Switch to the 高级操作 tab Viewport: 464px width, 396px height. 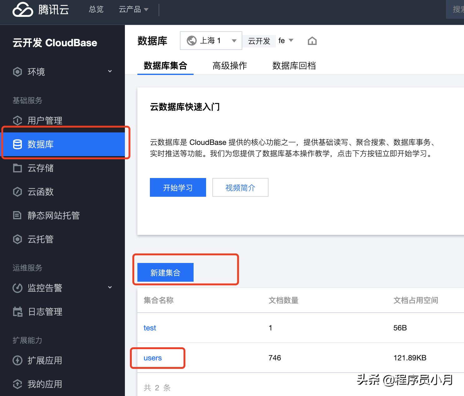click(230, 66)
